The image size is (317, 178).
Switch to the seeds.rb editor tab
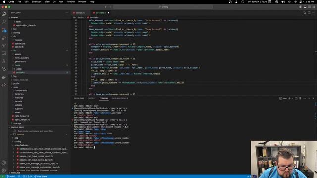click(x=80, y=13)
